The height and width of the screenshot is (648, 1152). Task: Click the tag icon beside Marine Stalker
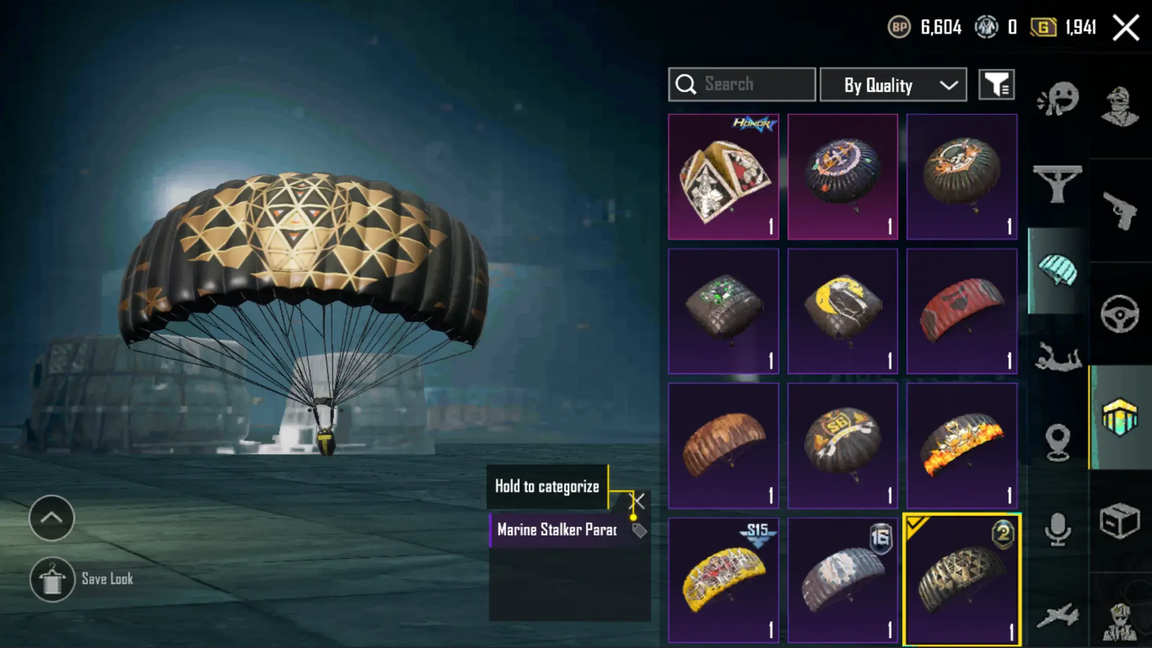pyautogui.click(x=640, y=530)
